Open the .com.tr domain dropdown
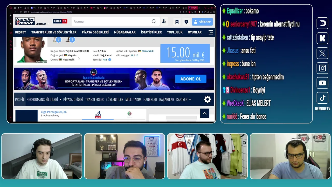Image resolution: width=332 pixels, height=187 pixels. click(42, 24)
